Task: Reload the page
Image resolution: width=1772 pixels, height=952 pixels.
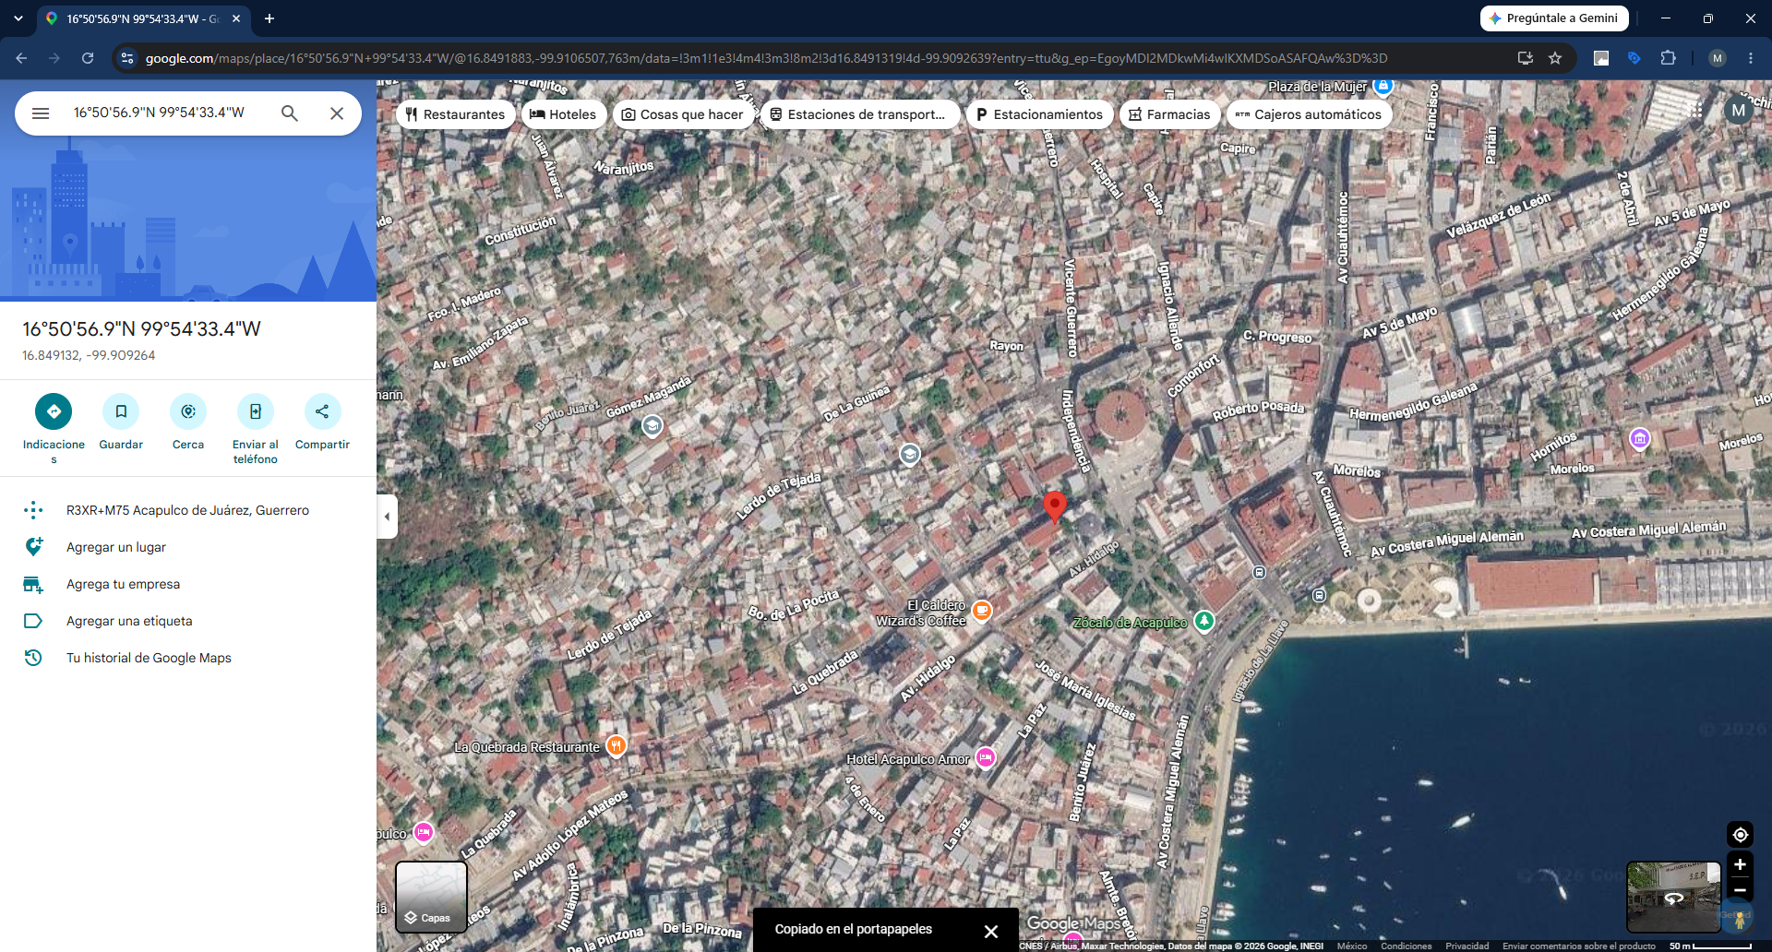Action: tap(88, 58)
